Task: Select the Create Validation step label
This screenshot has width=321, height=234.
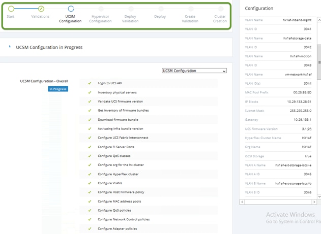Action: [x=190, y=19]
